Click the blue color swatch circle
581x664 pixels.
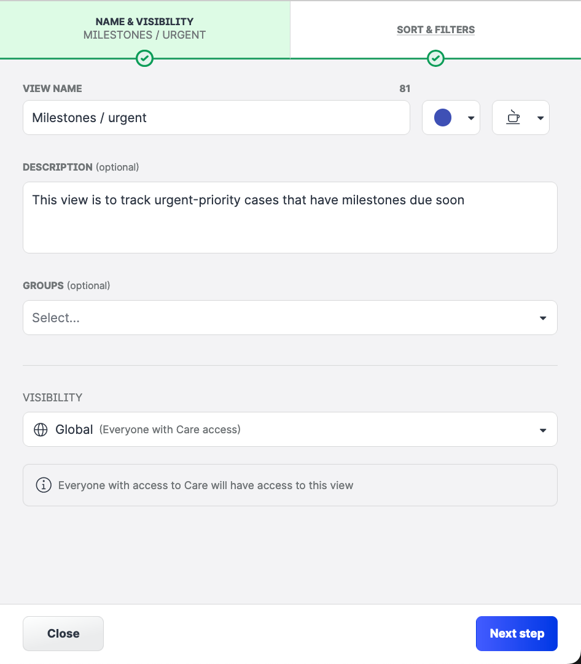coord(443,117)
